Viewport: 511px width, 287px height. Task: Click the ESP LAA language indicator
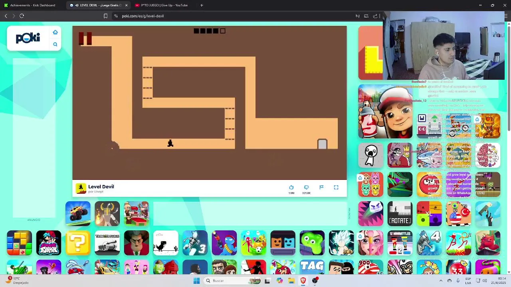point(468,281)
